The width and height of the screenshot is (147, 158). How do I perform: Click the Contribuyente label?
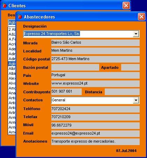(37, 92)
